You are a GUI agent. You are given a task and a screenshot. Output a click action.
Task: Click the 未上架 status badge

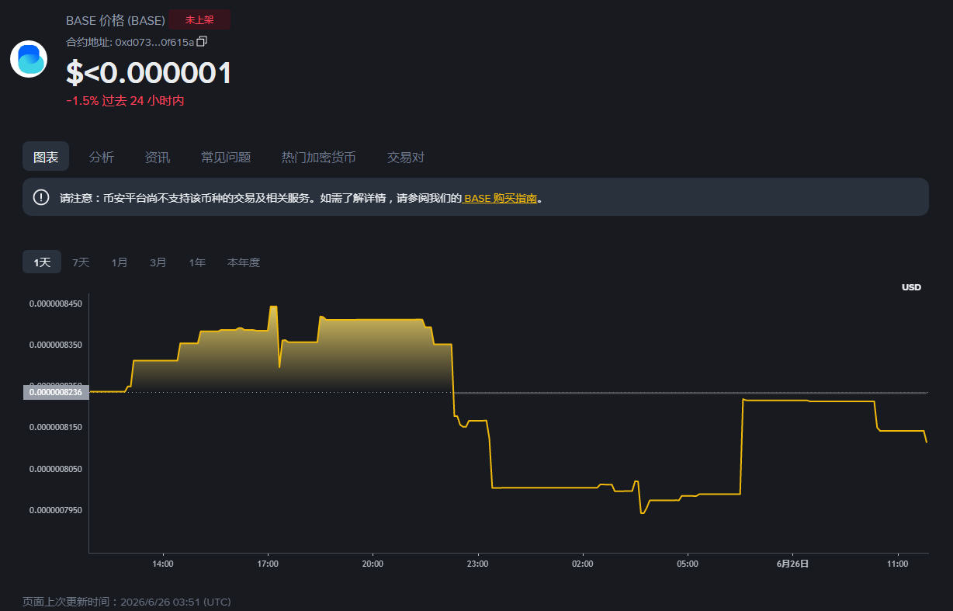pos(199,19)
